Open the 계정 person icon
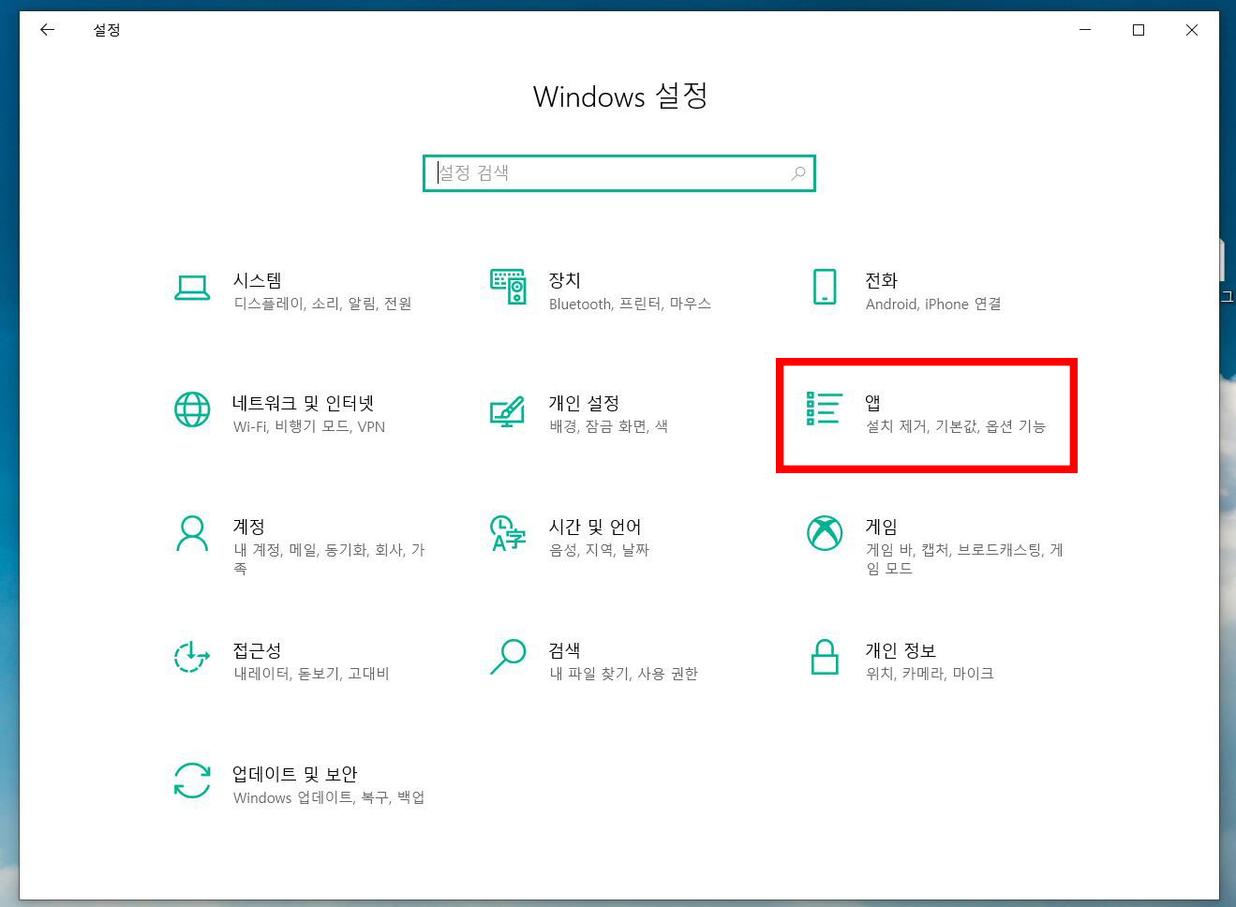The image size is (1236, 907). tap(192, 533)
